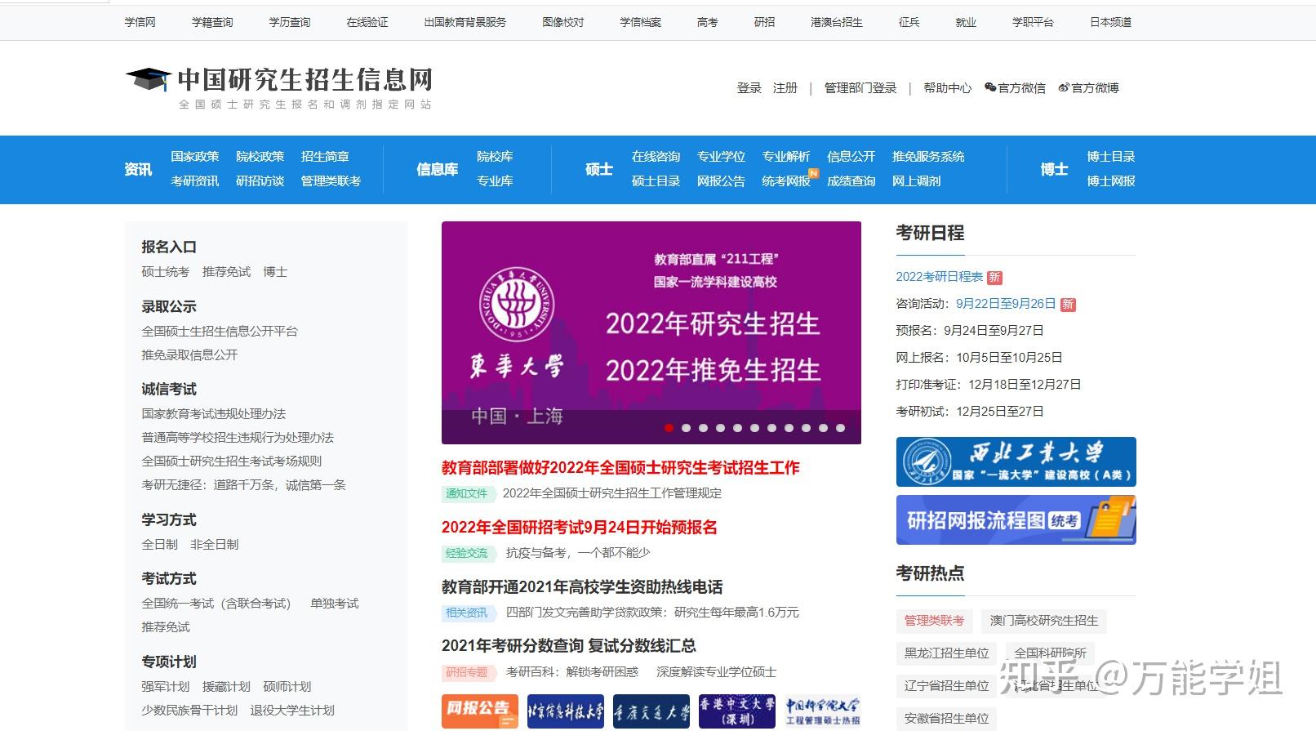
Task: Open 管理部门登录 link
Action: [x=860, y=87]
